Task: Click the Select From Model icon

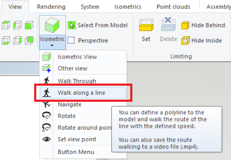Action: 72,25
